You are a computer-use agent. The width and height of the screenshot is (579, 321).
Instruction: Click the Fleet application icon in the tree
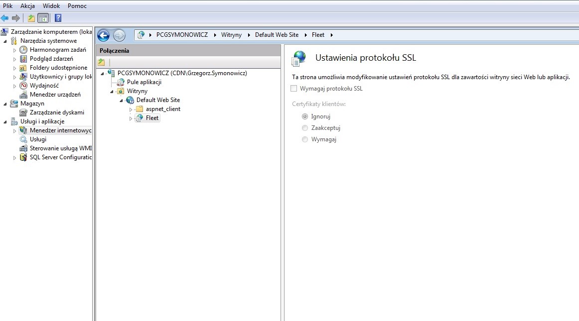coord(139,118)
